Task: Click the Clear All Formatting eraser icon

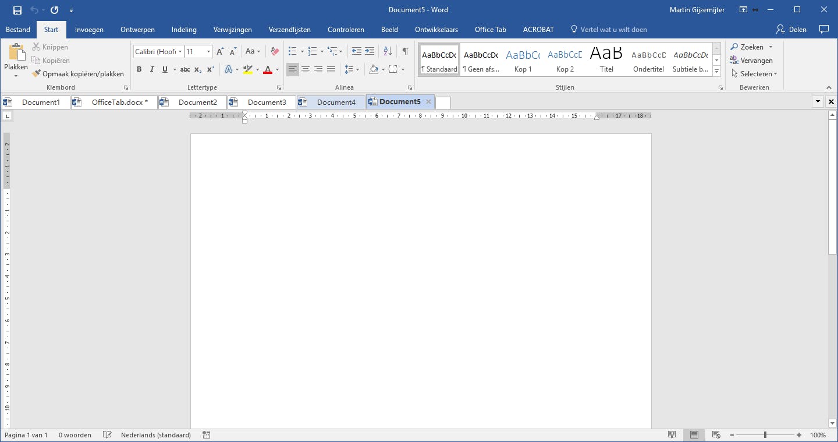Action: tap(275, 52)
